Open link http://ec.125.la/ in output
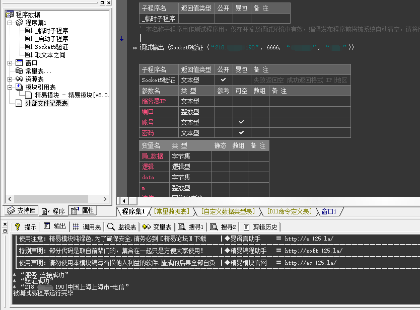420x310 pixels. 310,263
